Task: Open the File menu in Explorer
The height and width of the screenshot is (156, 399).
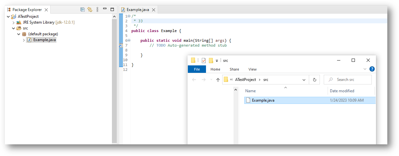Action: tap(197, 69)
